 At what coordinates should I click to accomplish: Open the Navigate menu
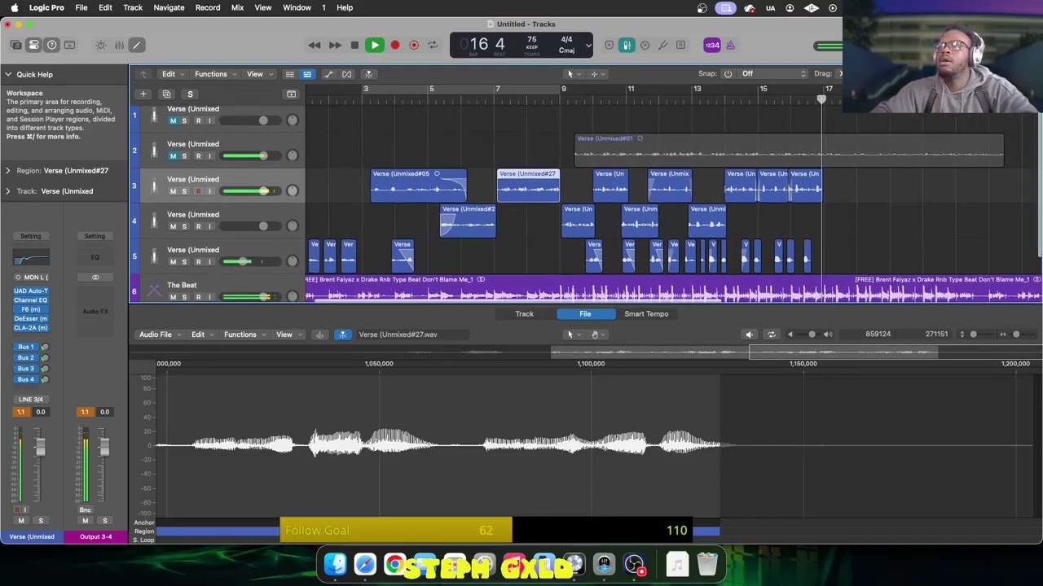tap(169, 7)
